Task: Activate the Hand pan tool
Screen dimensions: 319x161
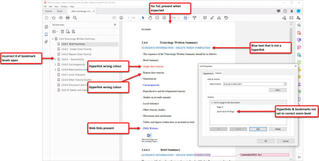Action: point(150,18)
